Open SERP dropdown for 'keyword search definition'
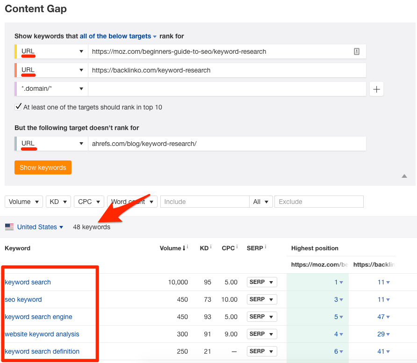 (x=262, y=351)
